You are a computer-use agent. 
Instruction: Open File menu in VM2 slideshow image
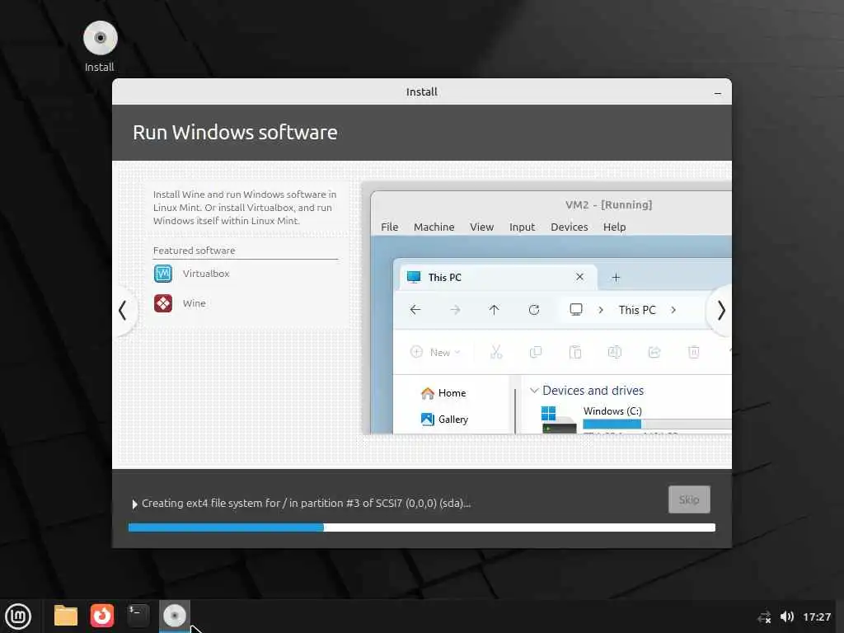click(389, 227)
